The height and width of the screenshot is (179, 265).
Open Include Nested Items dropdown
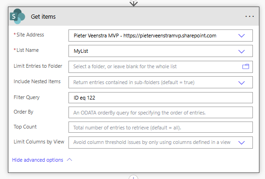(241, 83)
